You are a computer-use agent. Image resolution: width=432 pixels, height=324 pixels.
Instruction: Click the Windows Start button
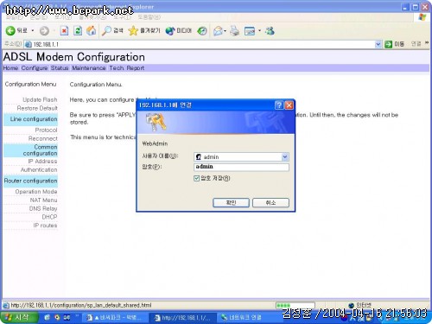[x=19, y=317]
